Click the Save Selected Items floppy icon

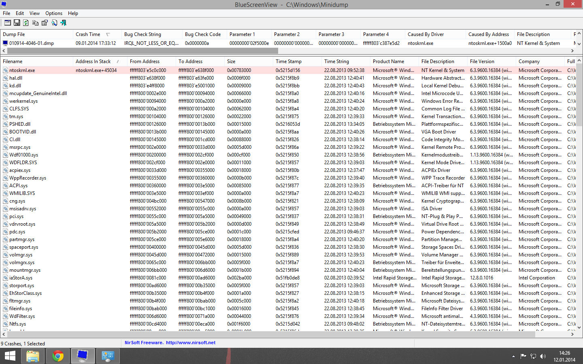pyautogui.click(x=17, y=23)
